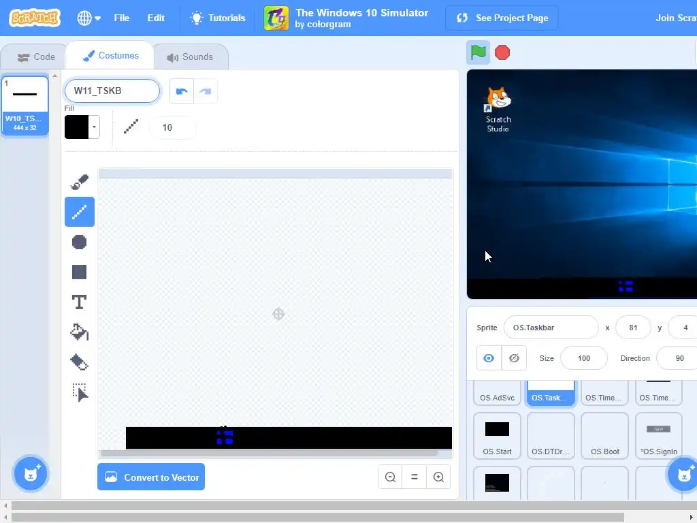Show the sprite with the eye icon
This screenshot has width=697, height=523.
pyautogui.click(x=489, y=358)
